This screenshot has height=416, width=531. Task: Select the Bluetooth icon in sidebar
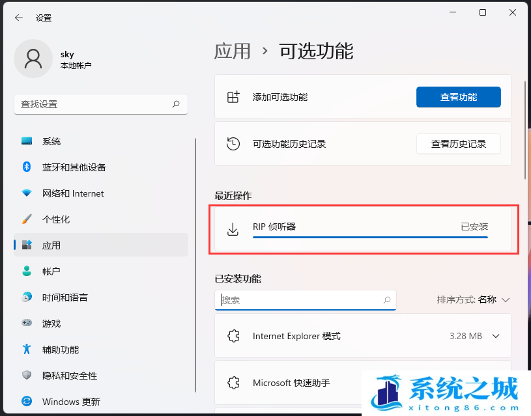pyautogui.click(x=27, y=167)
